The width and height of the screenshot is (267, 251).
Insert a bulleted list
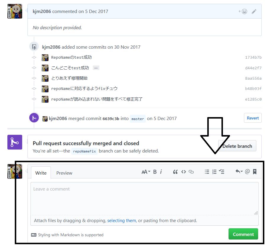[x=207, y=172]
